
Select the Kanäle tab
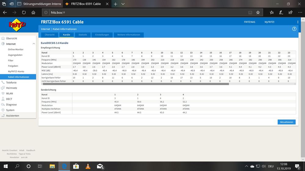pyautogui.click(x=67, y=35)
